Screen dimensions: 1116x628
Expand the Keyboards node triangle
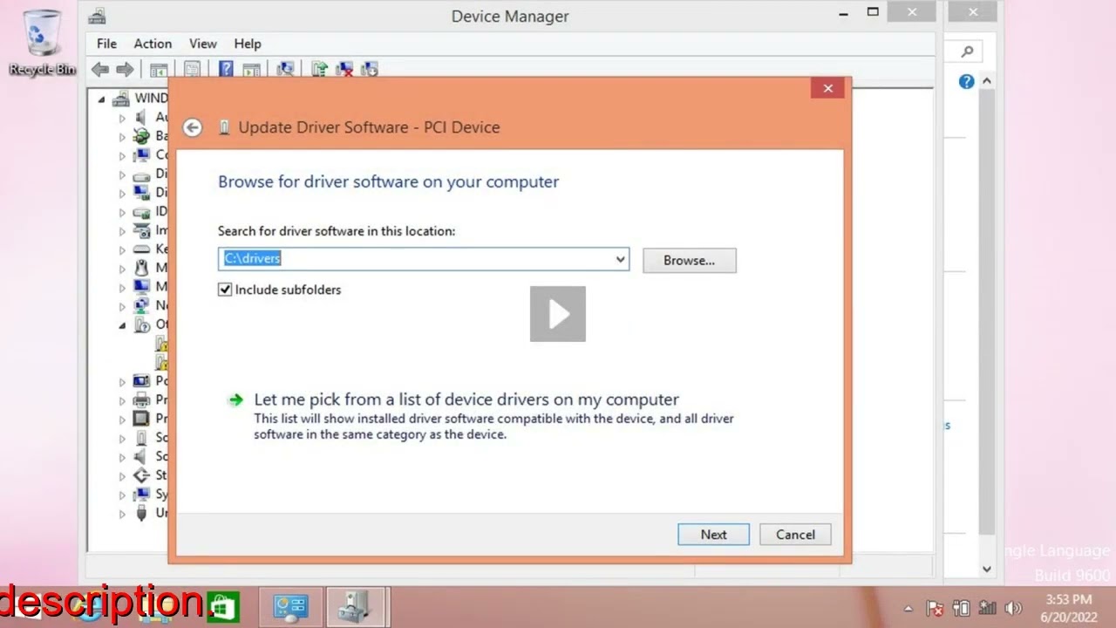click(122, 250)
